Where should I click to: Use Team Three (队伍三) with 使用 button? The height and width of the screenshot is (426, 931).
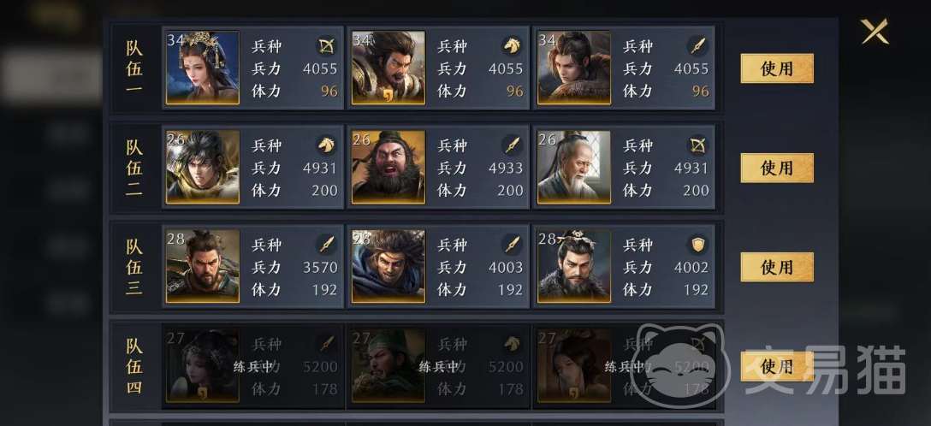coord(777,267)
